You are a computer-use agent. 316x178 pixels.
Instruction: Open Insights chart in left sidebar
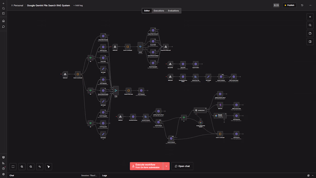(3, 163)
